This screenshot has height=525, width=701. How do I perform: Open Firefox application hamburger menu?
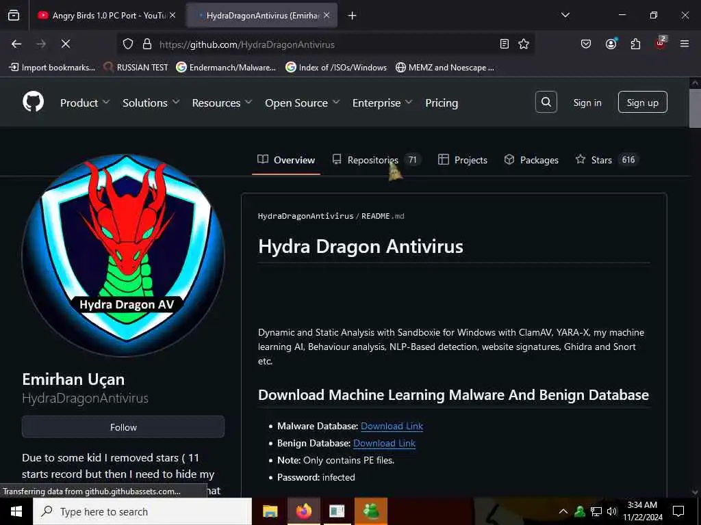click(x=684, y=44)
